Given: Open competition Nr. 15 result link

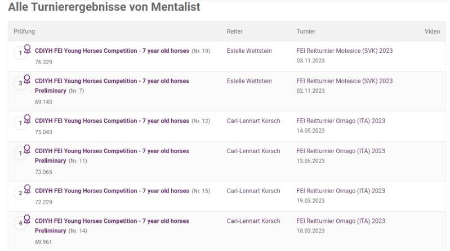Looking at the screenshot, I should coord(112,191).
